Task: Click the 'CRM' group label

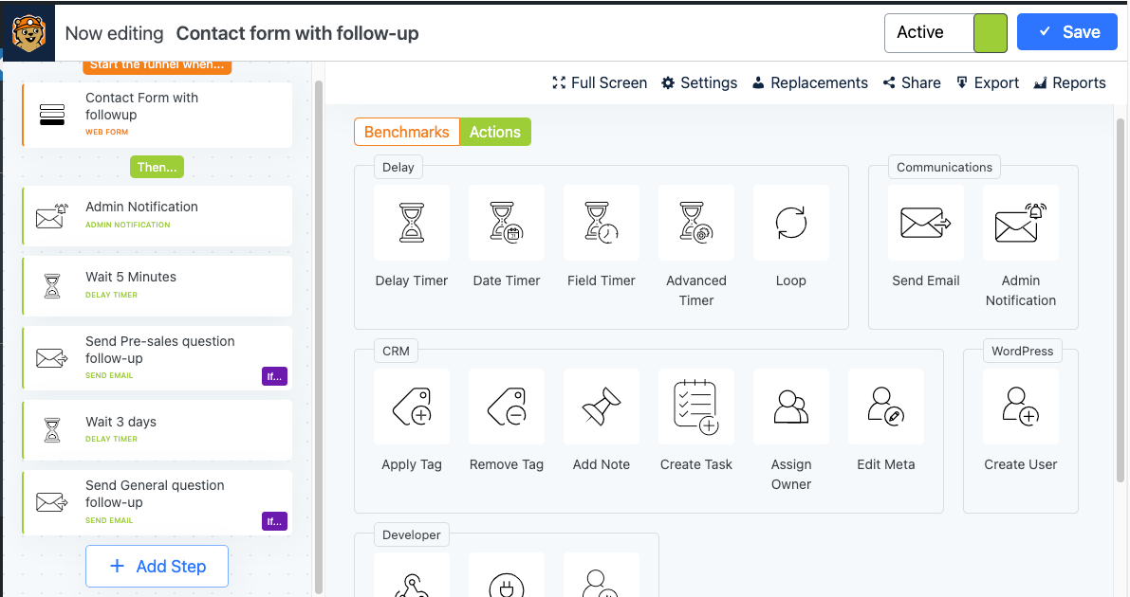Action: (x=396, y=351)
